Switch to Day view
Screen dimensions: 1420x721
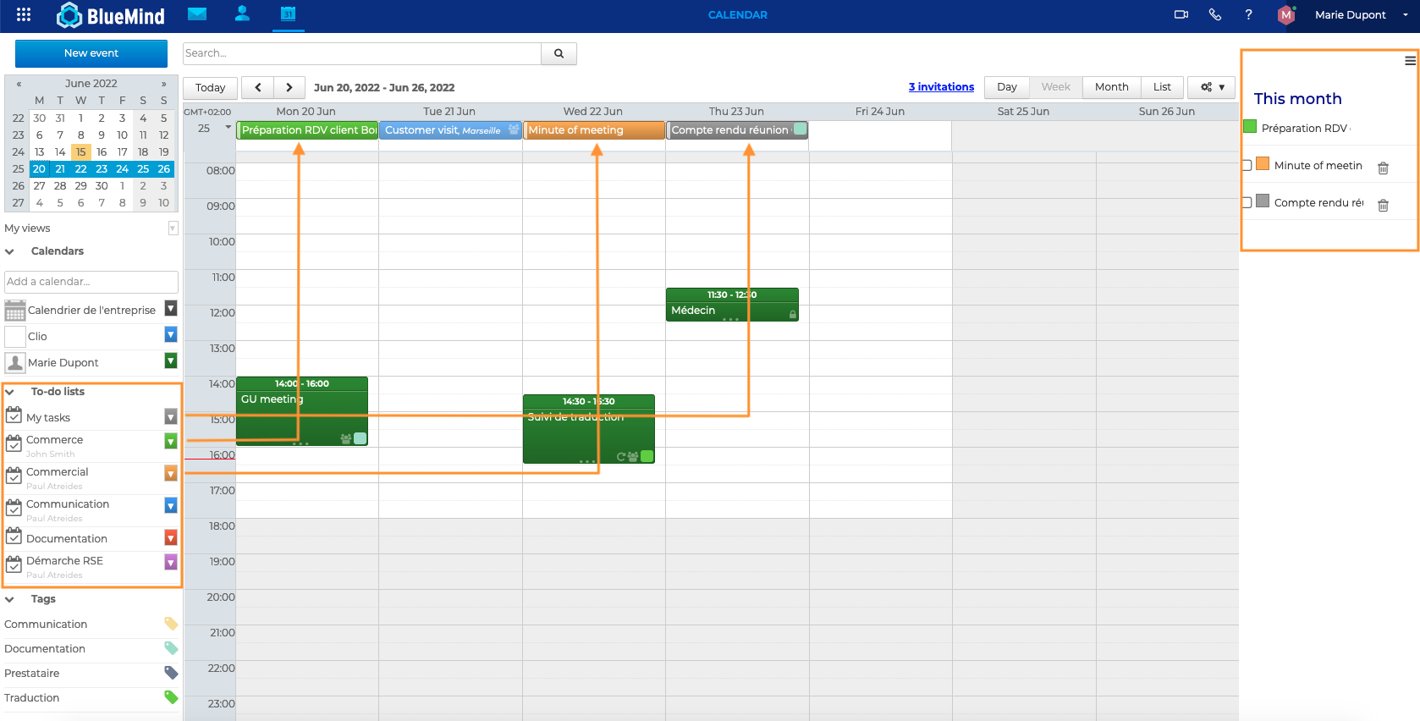coord(1006,87)
